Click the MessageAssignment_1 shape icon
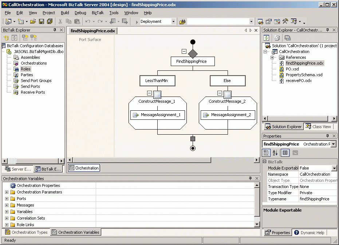The height and width of the screenshot is (245, 339). [x=135, y=115]
